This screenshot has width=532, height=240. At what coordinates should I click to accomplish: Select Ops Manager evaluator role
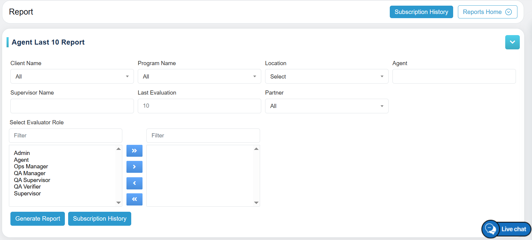31,167
